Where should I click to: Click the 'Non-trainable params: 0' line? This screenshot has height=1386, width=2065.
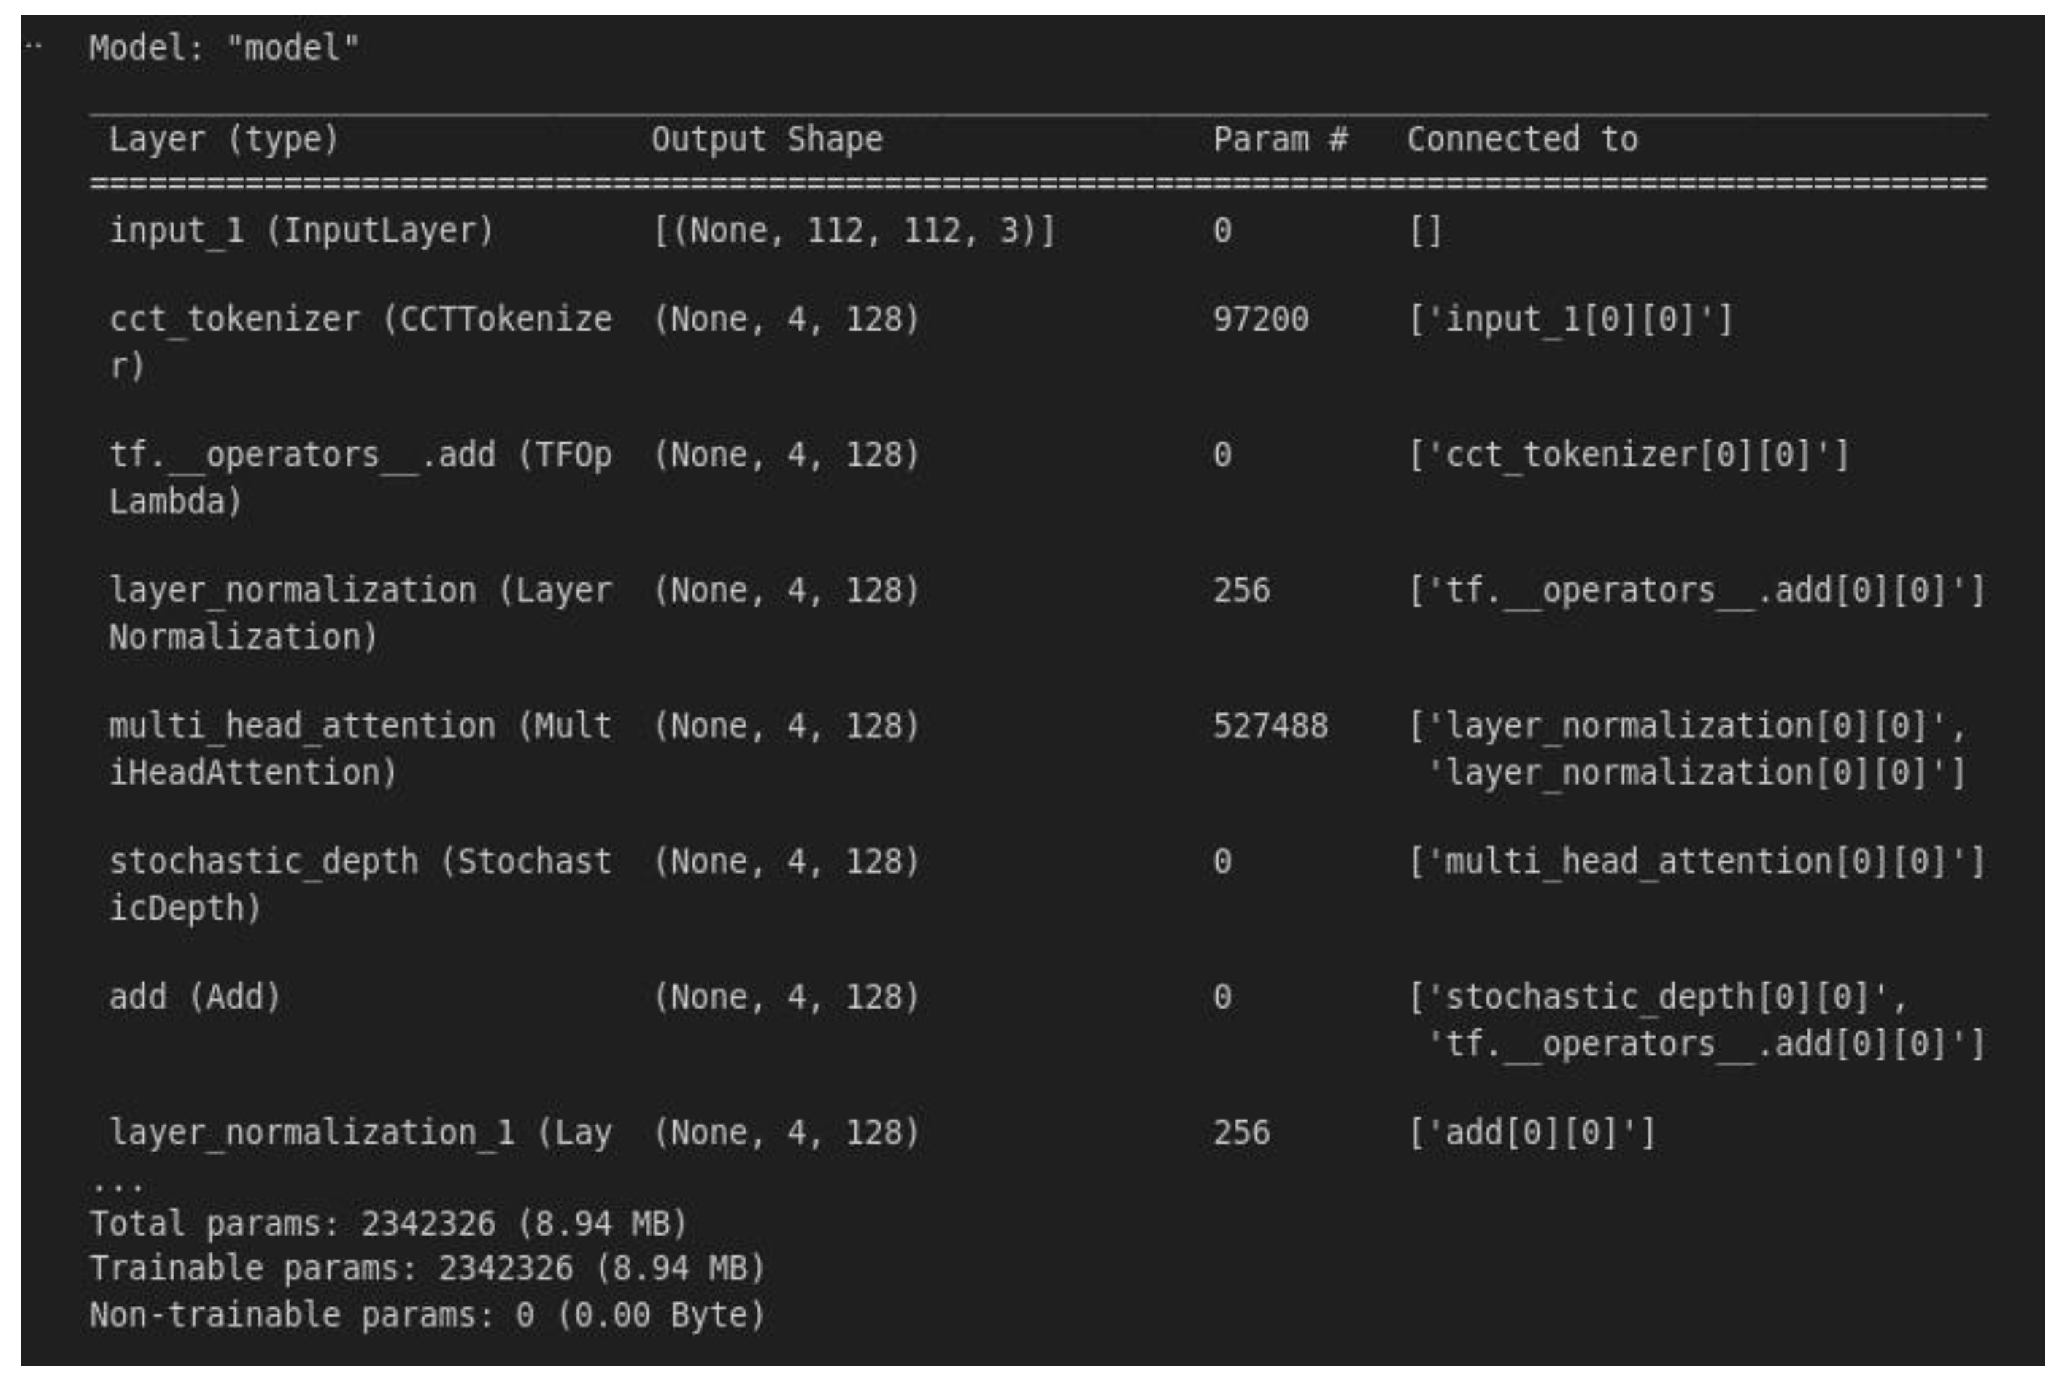tap(428, 1315)
